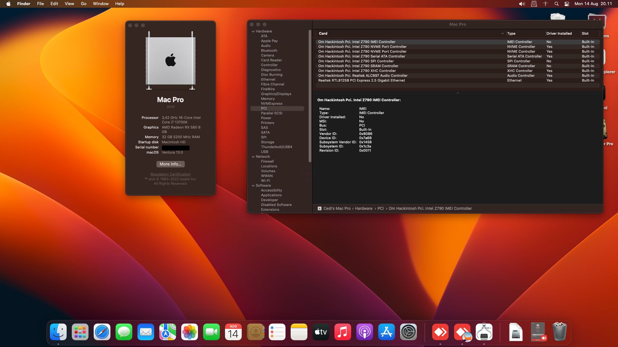Open AnyDesk from the Dock
Screen dimensions: 618x347
pos(440,332)
